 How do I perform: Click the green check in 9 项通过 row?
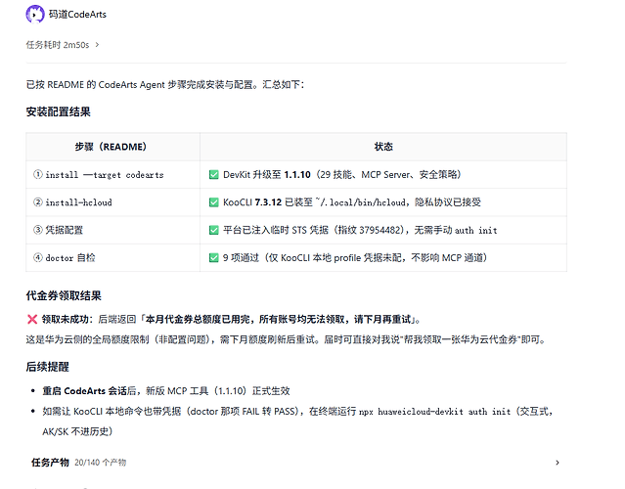click(213, 258)
